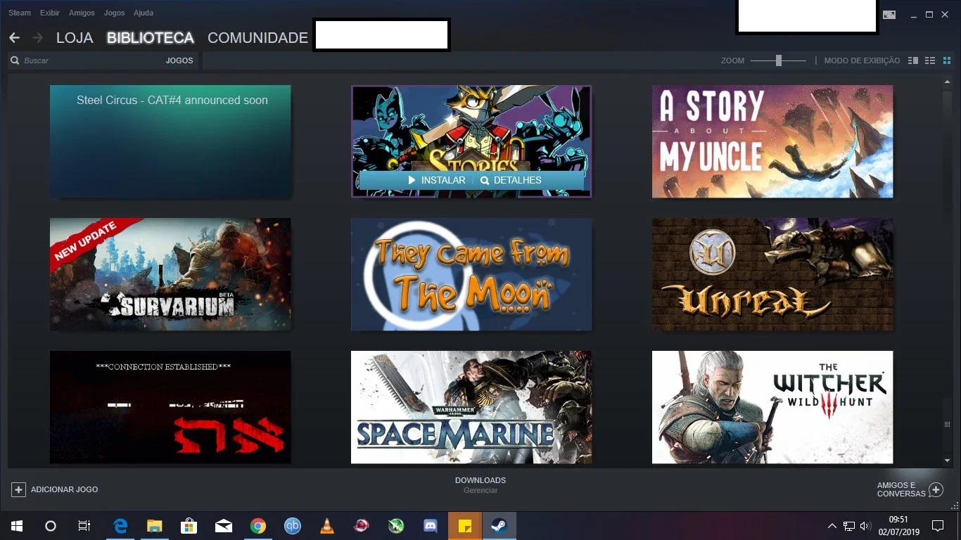Toggle Big Picture mode icon

pos(889,15)
